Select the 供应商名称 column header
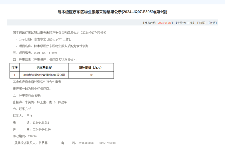Image resolution: width=225 pixels, height=150 pixels. (44, 67)
